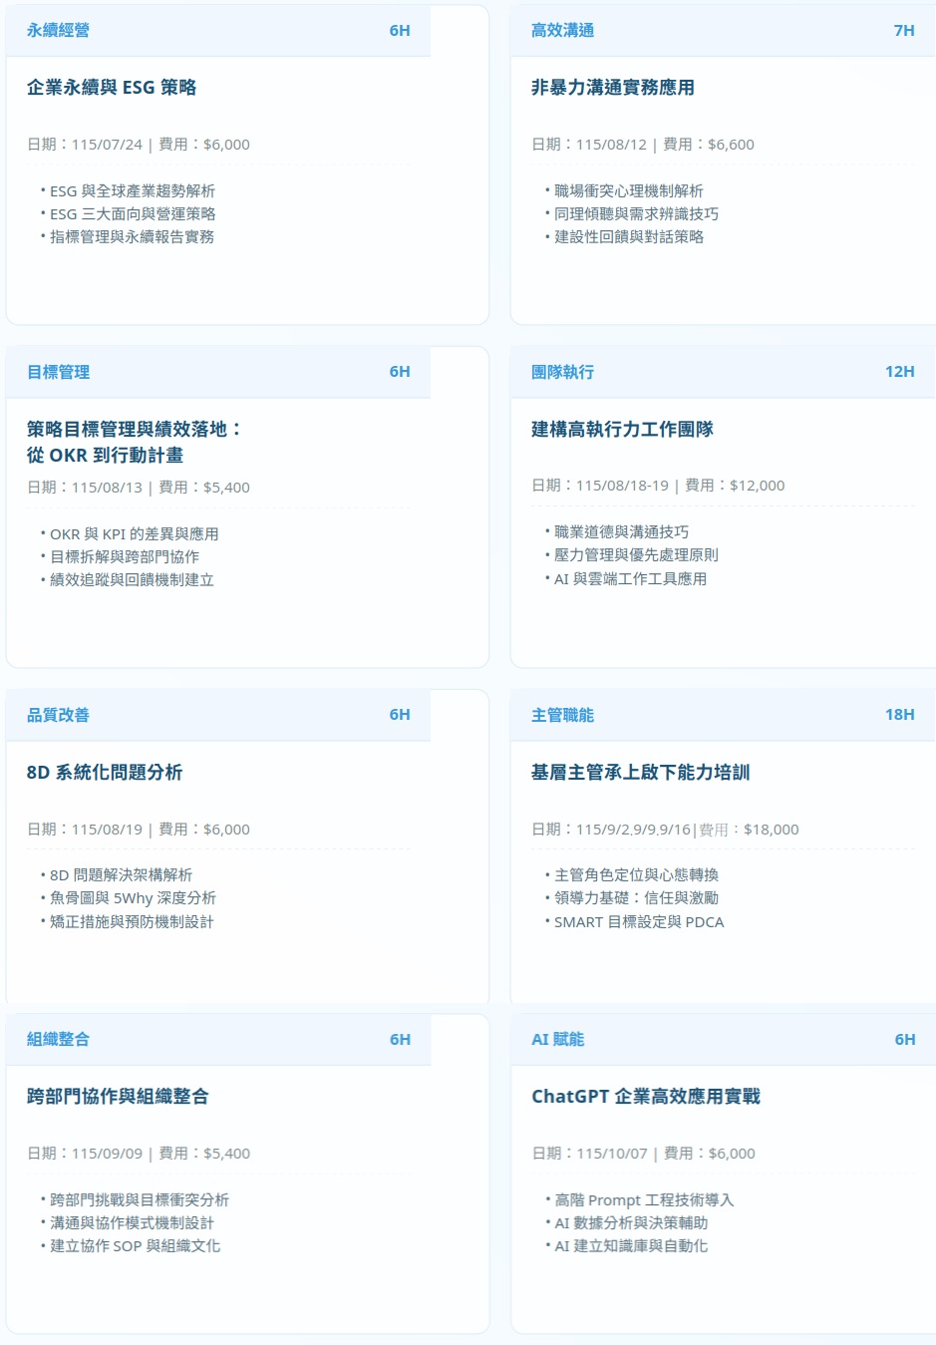Open the 基層主管承上啟下能力培訓 course
The image size is (936, 1345).
(639, 772)
